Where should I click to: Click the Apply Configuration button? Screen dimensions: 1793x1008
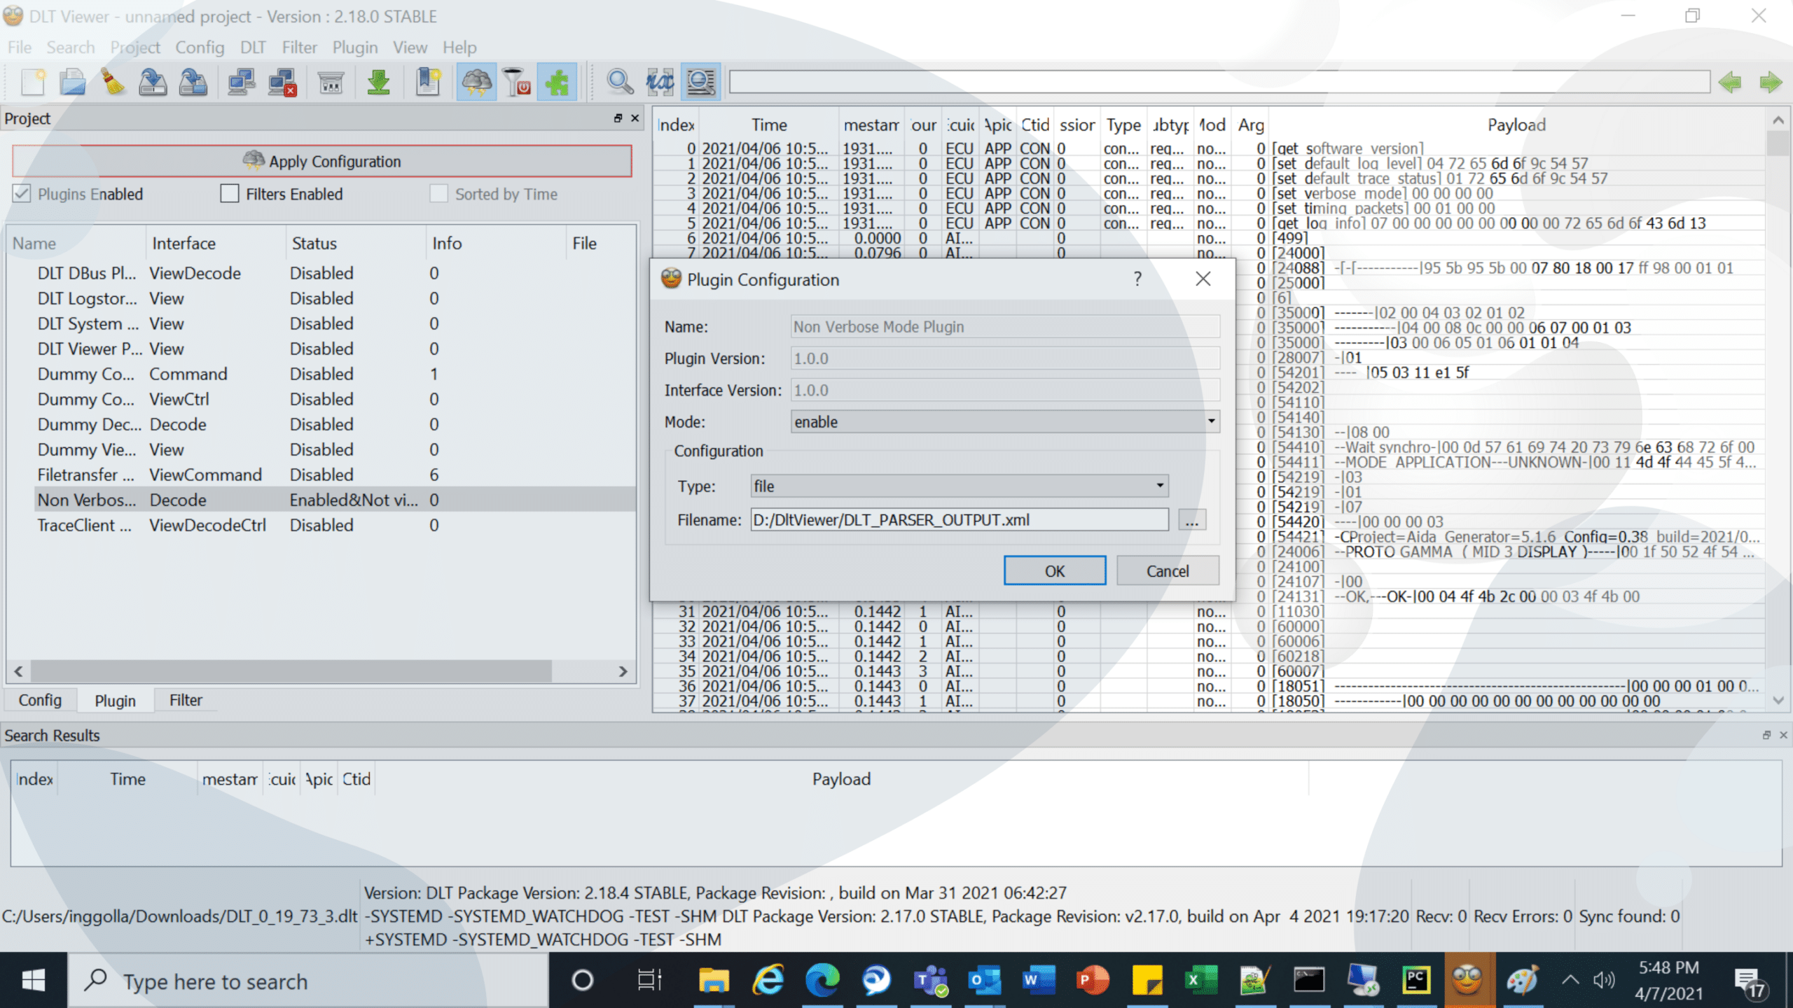[x=322, y=161]
